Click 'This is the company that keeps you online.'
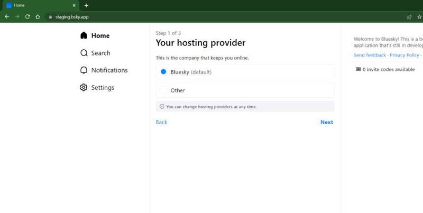This screenshot has width=423, height=213. [203, 58]
